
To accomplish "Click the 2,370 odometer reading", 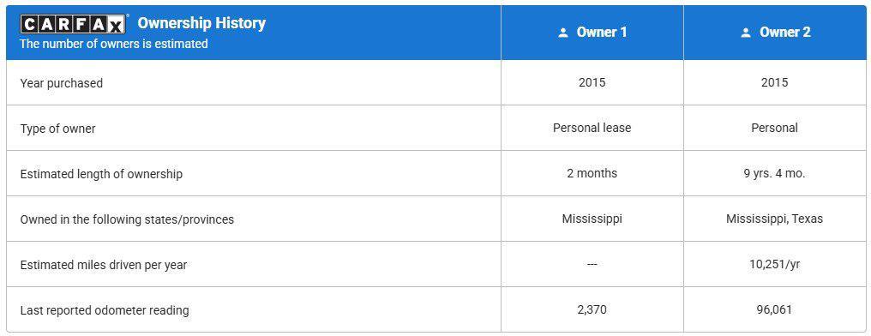I will [592, 310].
